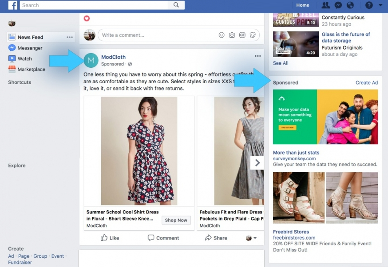The height and width of the screenshot is (267, 388).
Task: Open the Messenger icon in top bar
Action: (x=338, y=5)
